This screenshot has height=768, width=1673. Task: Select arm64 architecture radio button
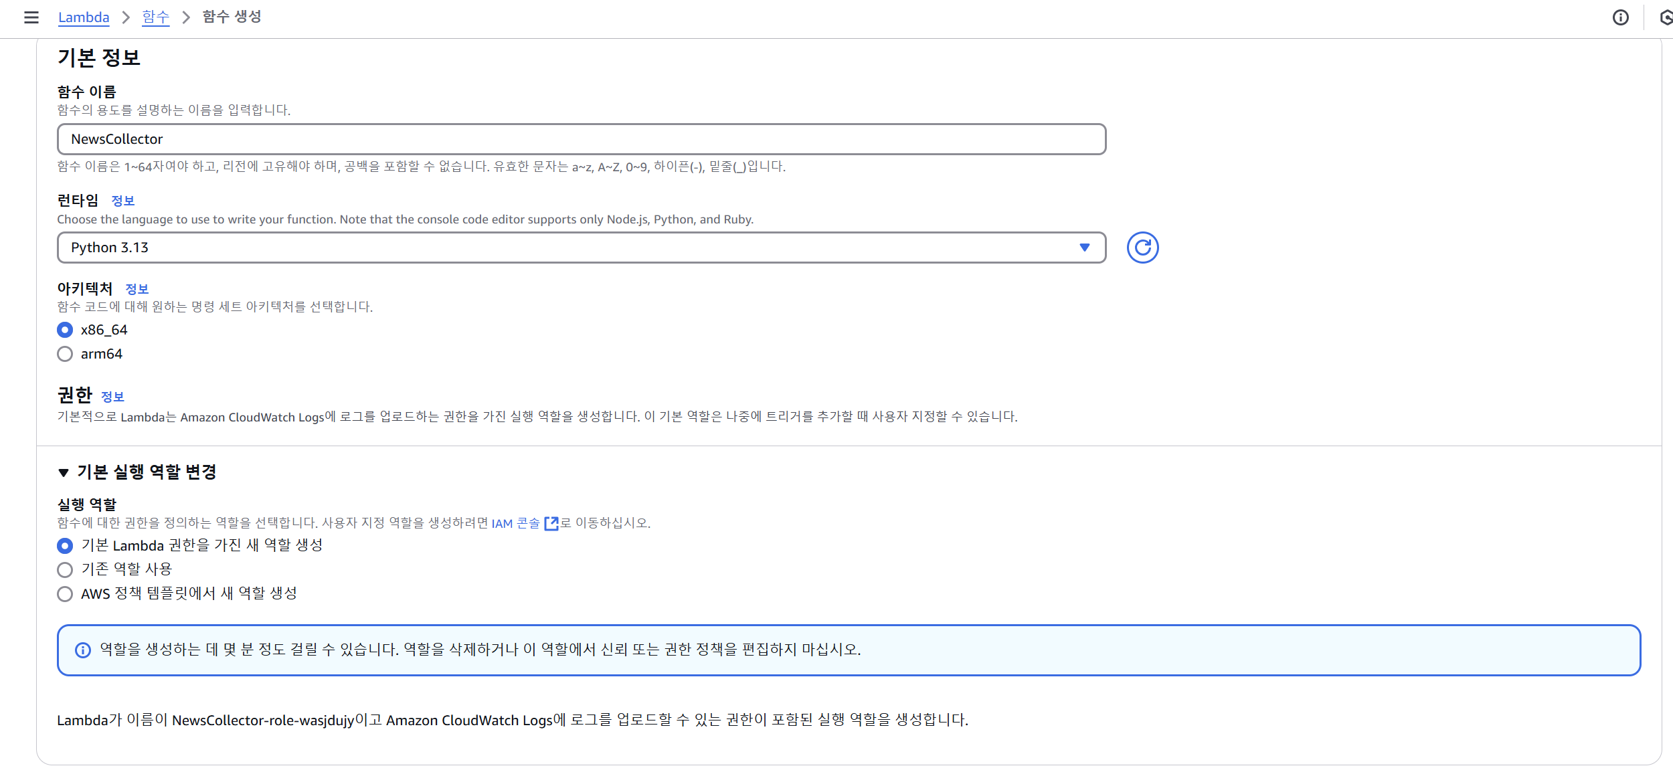tap(65, 354)
